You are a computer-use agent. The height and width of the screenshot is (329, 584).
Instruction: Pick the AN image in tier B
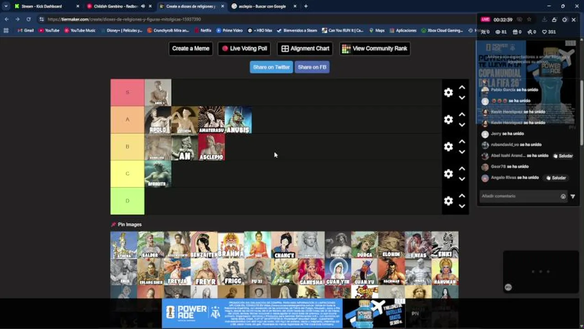[x=185, y=147]
